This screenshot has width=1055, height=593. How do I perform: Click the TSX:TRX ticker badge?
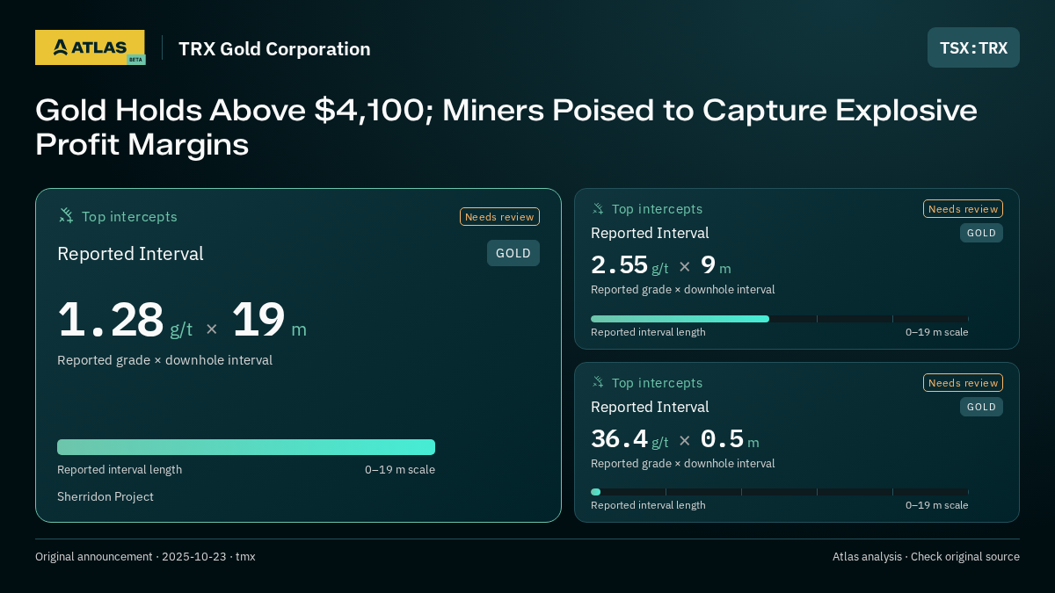coord(973,47)
